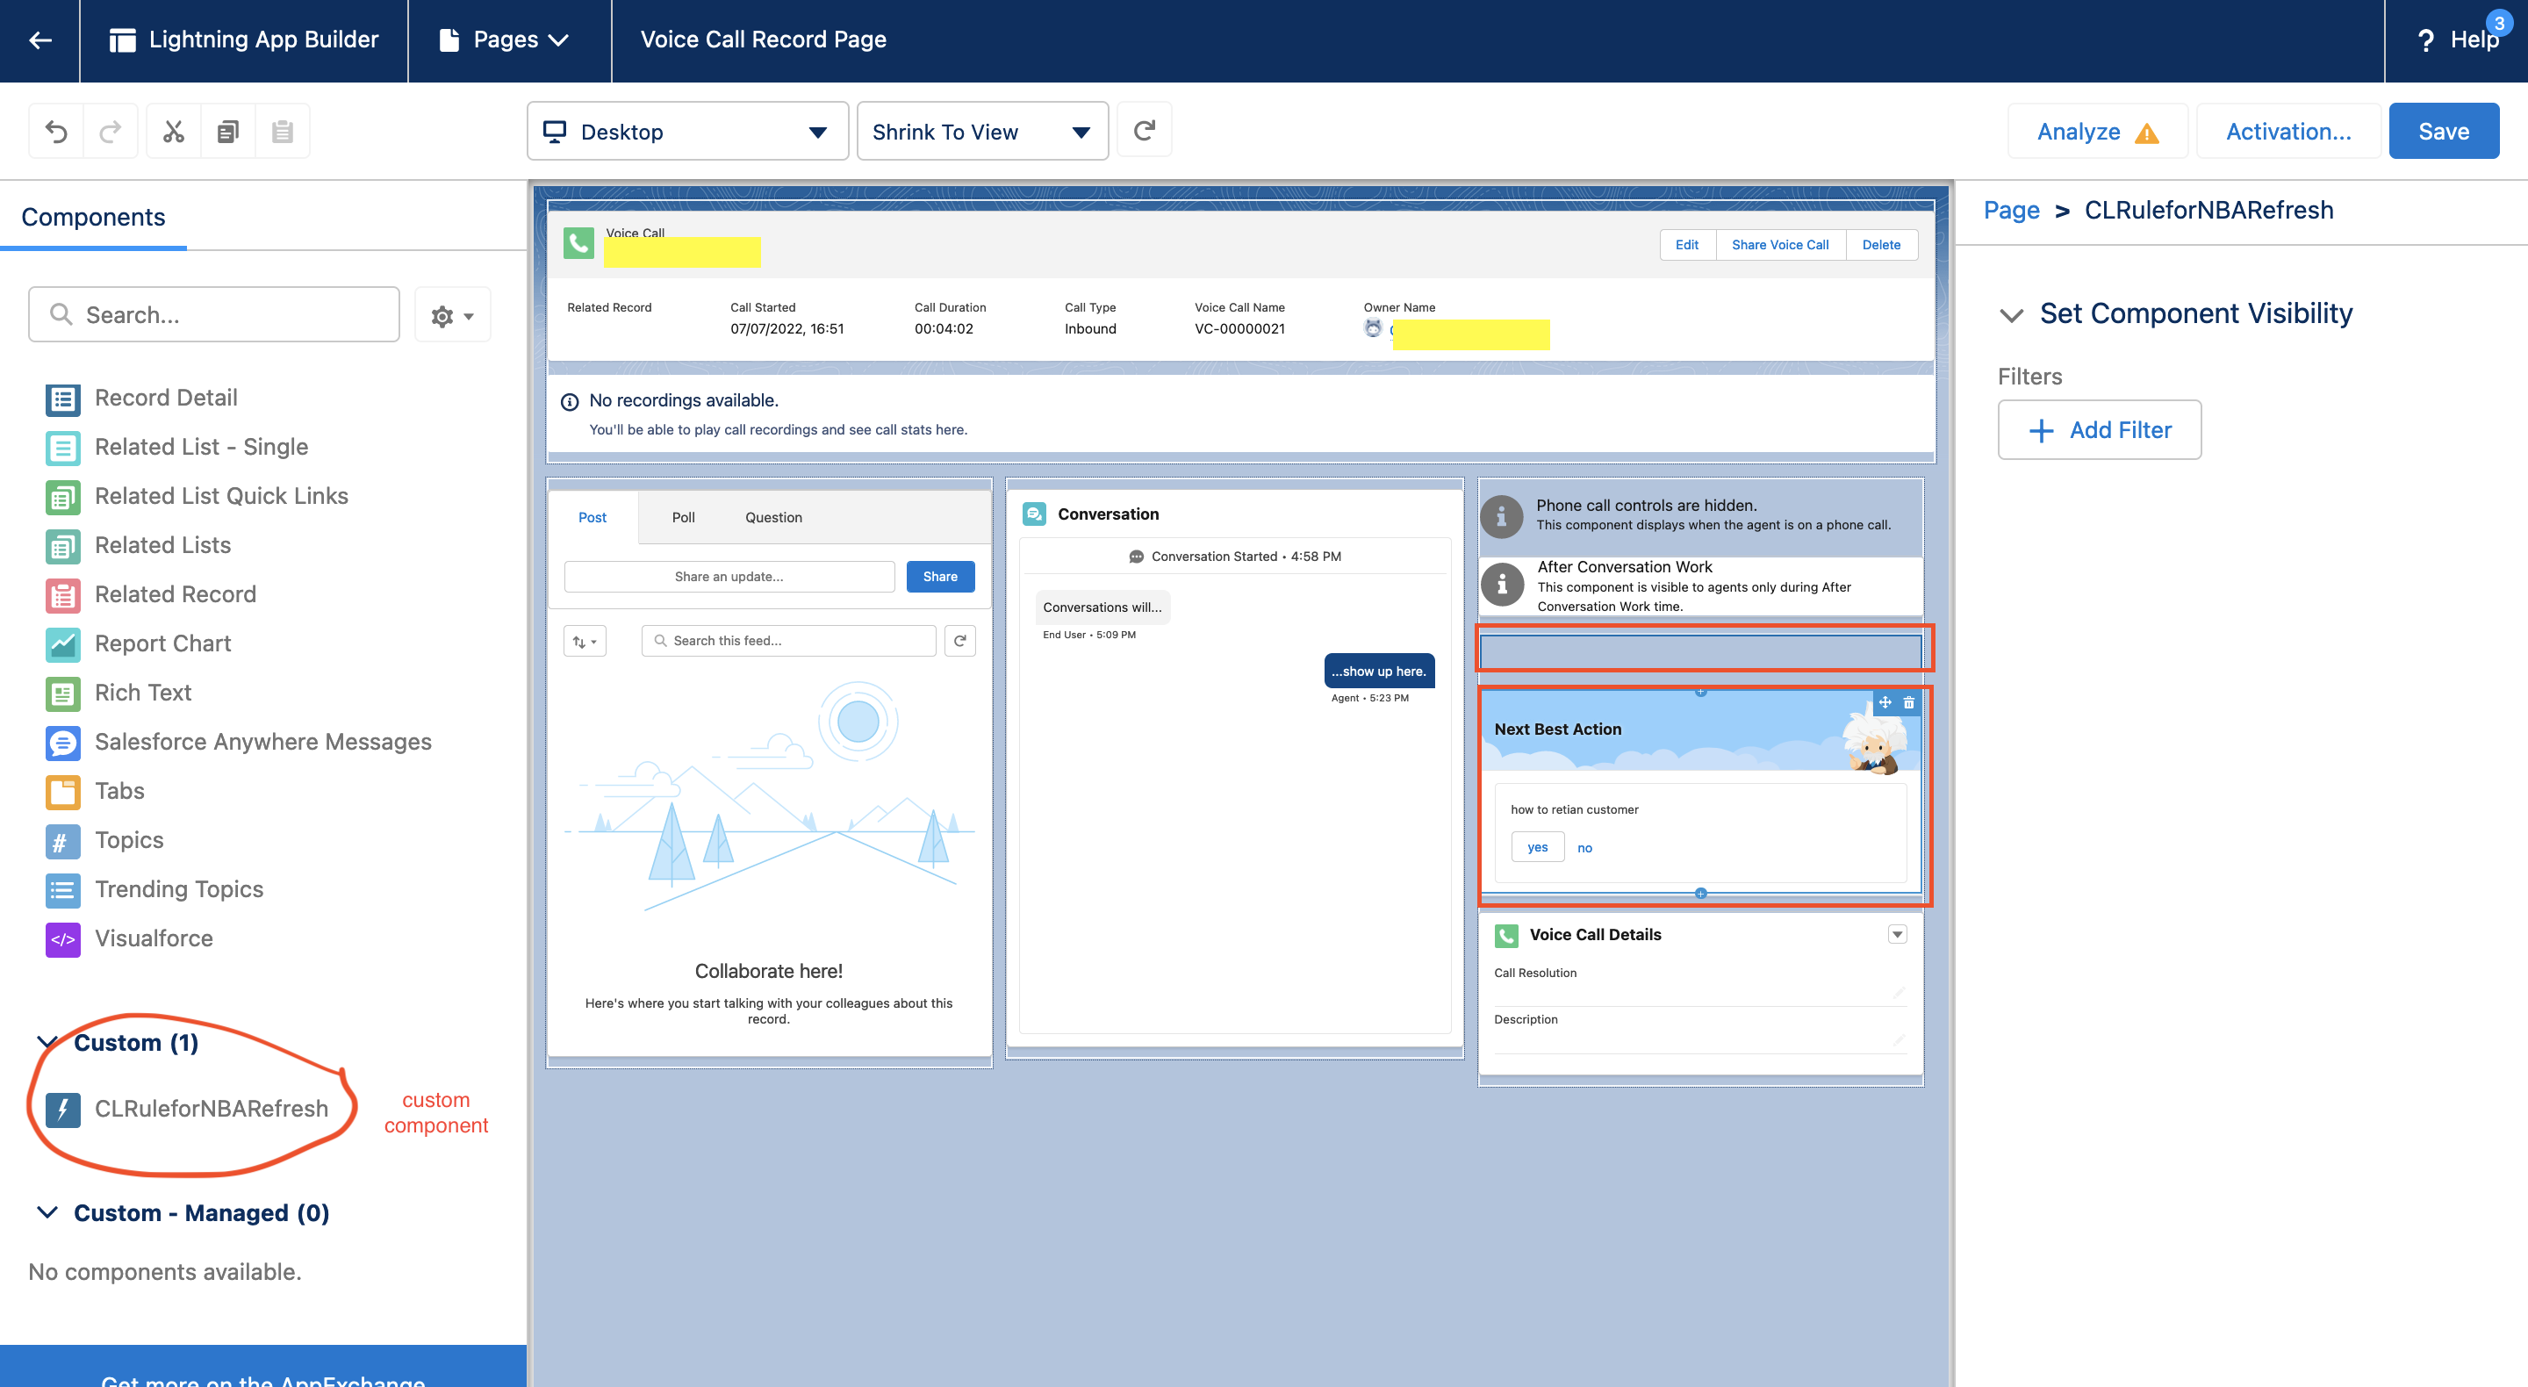Open the components gear settings dropdown
The height and width of the screenshot is (1387, 2528).
452,315
